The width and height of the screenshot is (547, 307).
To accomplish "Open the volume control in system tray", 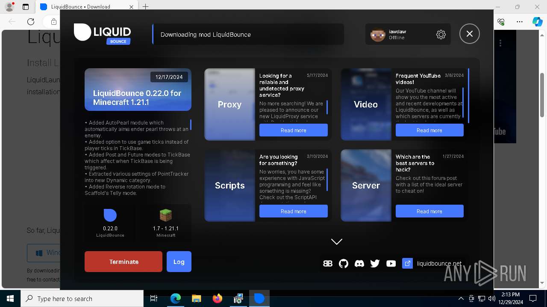I will point(491,298).
